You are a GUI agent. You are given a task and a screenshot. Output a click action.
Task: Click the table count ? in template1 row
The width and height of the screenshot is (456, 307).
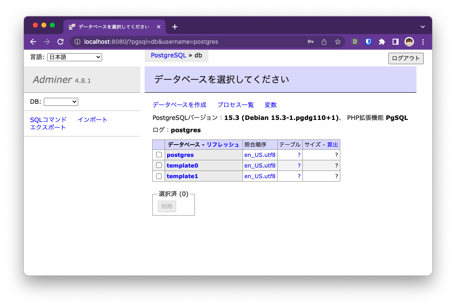point(299,176)
